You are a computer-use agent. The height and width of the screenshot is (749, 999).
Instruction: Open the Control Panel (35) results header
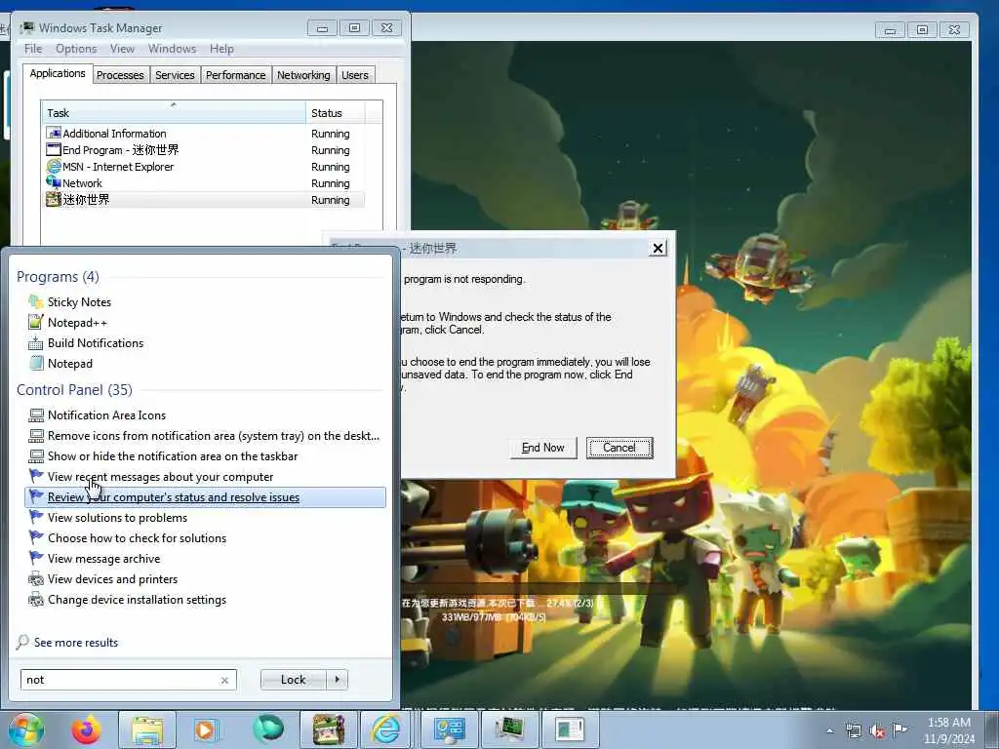pyautogui.click(x=74, y=390)
